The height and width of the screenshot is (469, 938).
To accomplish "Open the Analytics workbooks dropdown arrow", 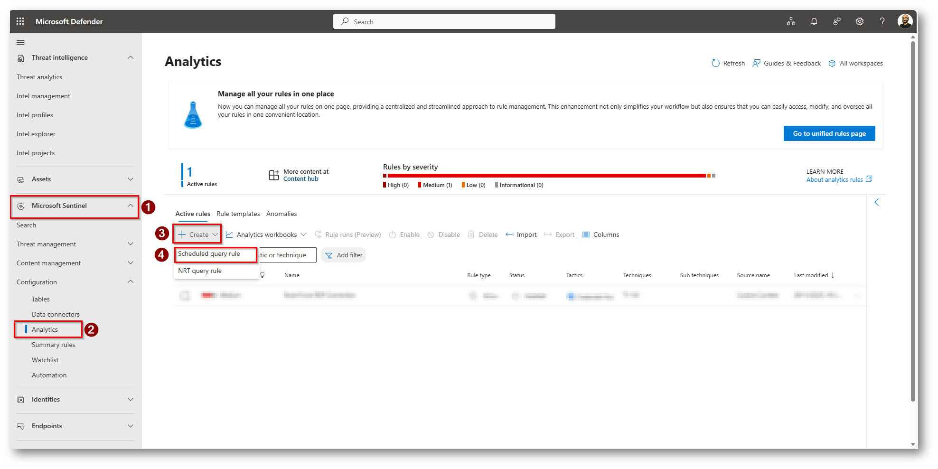I will pos(304,234).
